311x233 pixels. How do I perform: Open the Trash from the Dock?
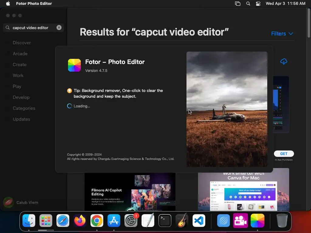[282, 221]
